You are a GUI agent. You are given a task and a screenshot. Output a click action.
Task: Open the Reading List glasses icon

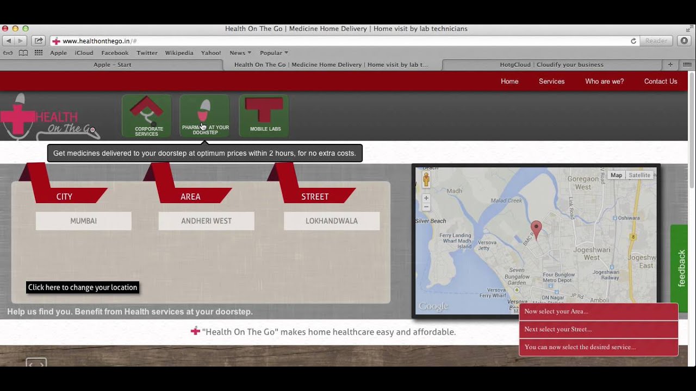pyautogui.click(x=8, y=53)
